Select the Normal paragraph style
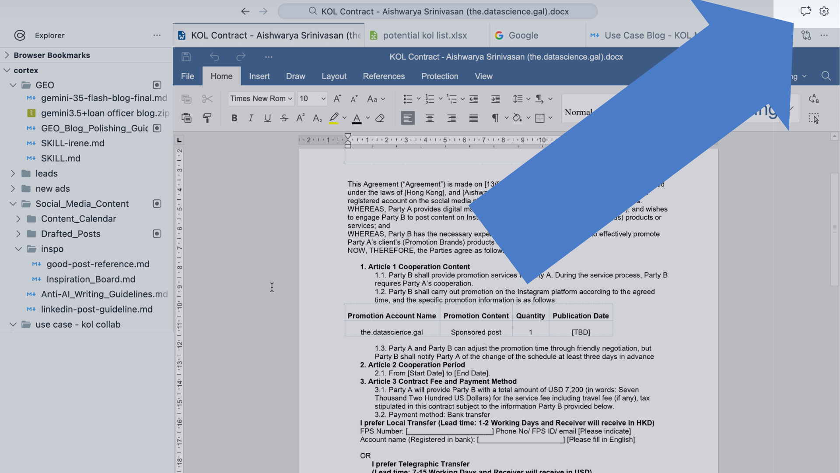This screenshot has width=840, height=473. (578, 112)
